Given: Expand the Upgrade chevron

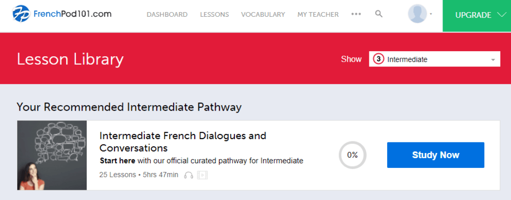Looking at the screenshot, I should pos(501,14).
